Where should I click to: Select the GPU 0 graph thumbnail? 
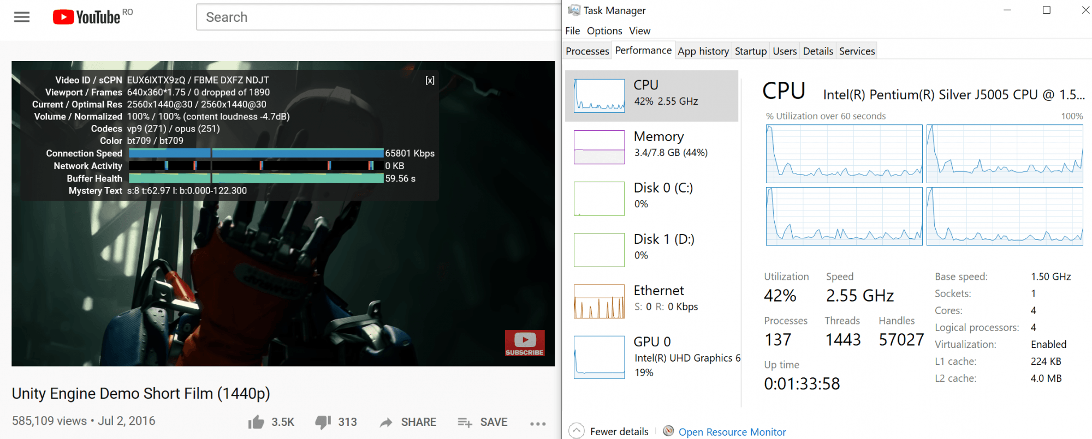(x=600, y=357)
